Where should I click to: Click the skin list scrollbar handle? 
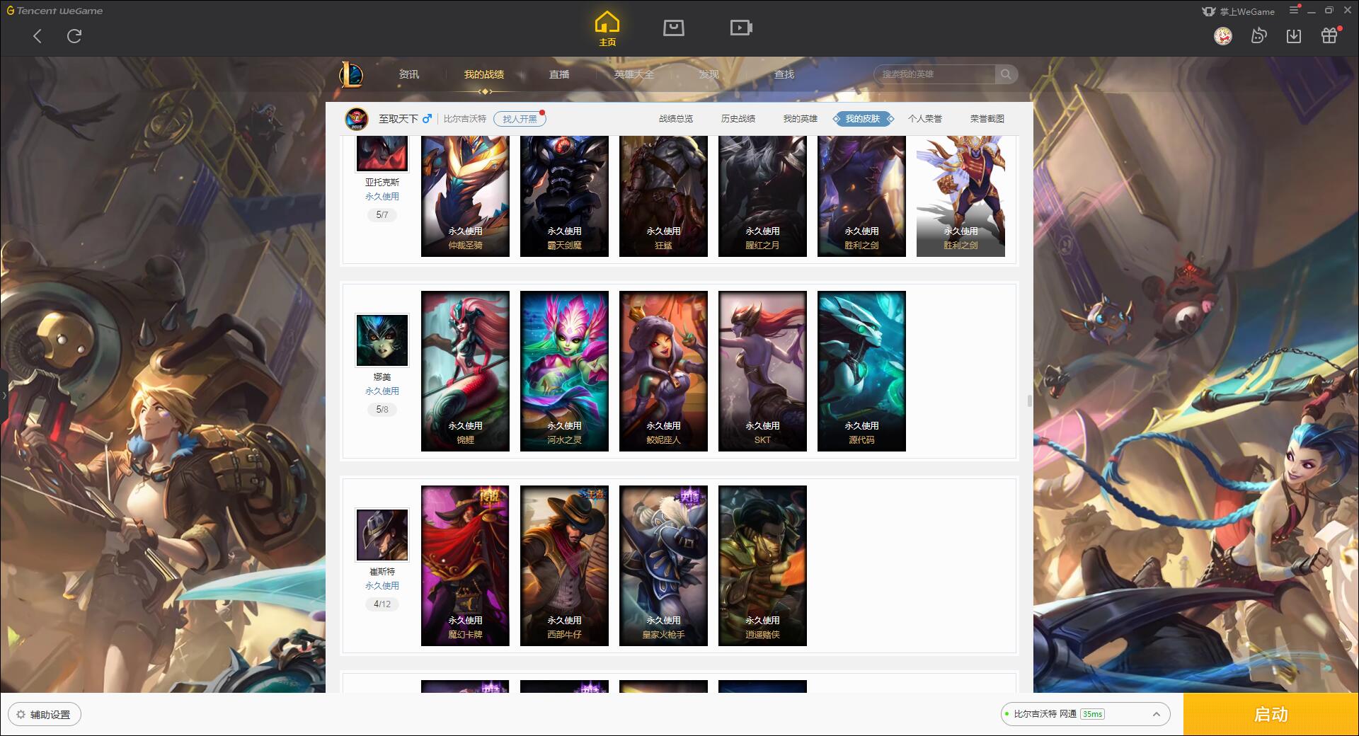tap(1029, 401)
